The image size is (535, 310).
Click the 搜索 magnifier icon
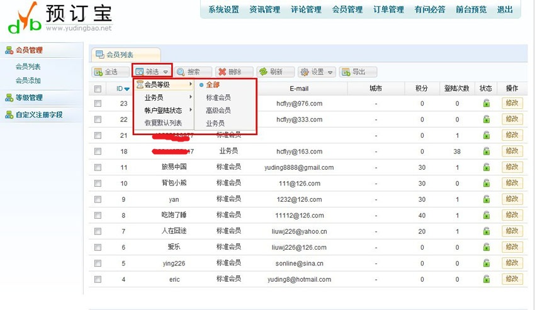click(181, 72)
